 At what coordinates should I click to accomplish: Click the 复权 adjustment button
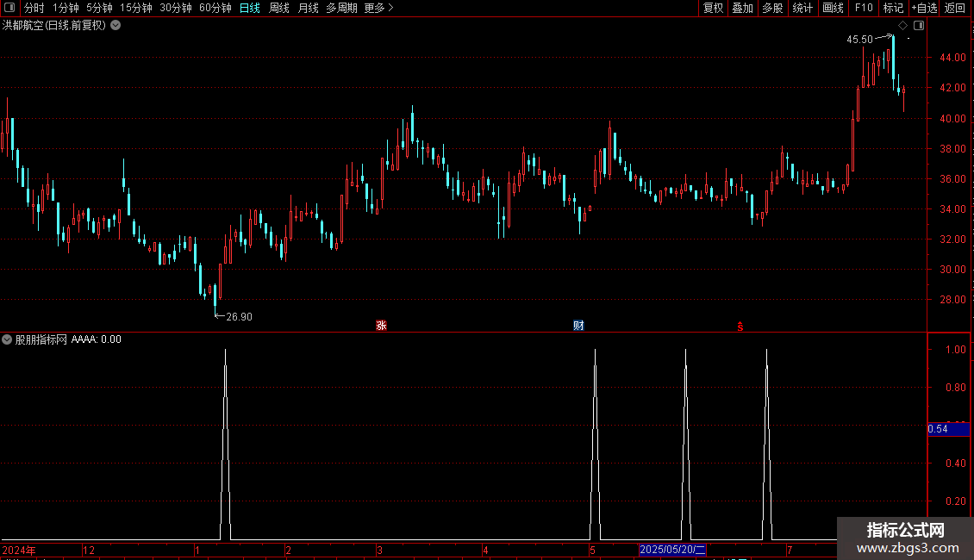point(713,8)
